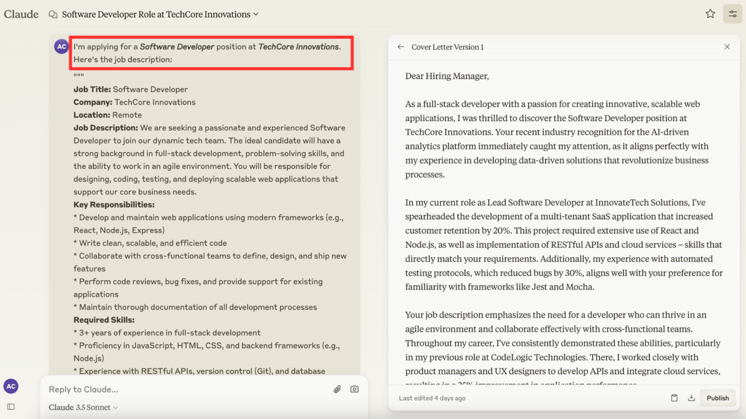This screenshot has height=419, width=746.
Task: Open the sidebar with the panel icon
Action: tap(11, 407)
